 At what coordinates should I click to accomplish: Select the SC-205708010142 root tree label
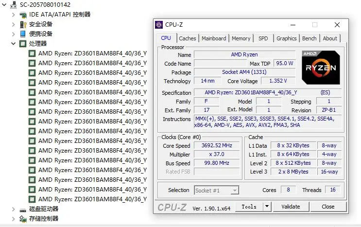[x=45, y=5]
